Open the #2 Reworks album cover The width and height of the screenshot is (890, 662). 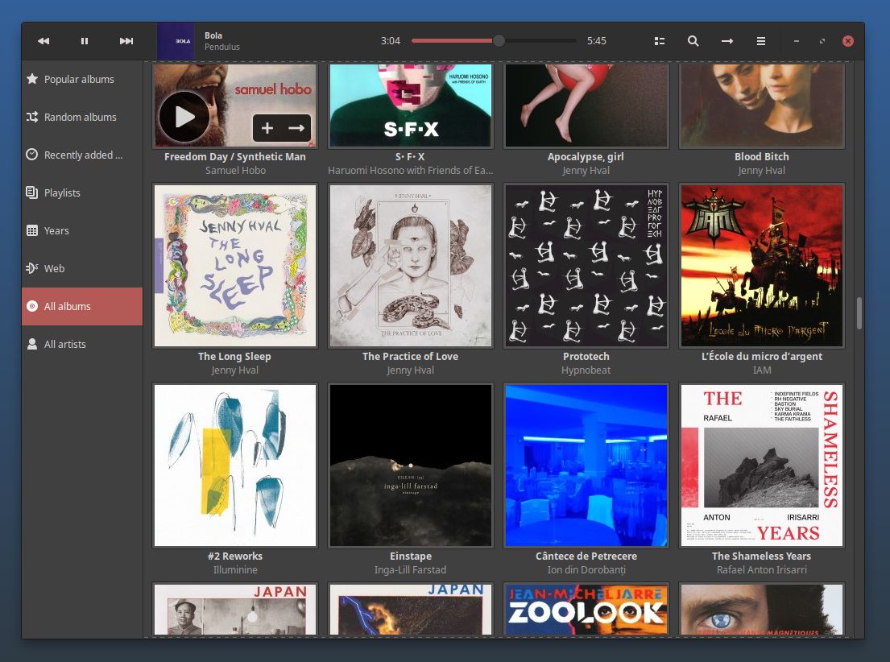tap(235, 465)
